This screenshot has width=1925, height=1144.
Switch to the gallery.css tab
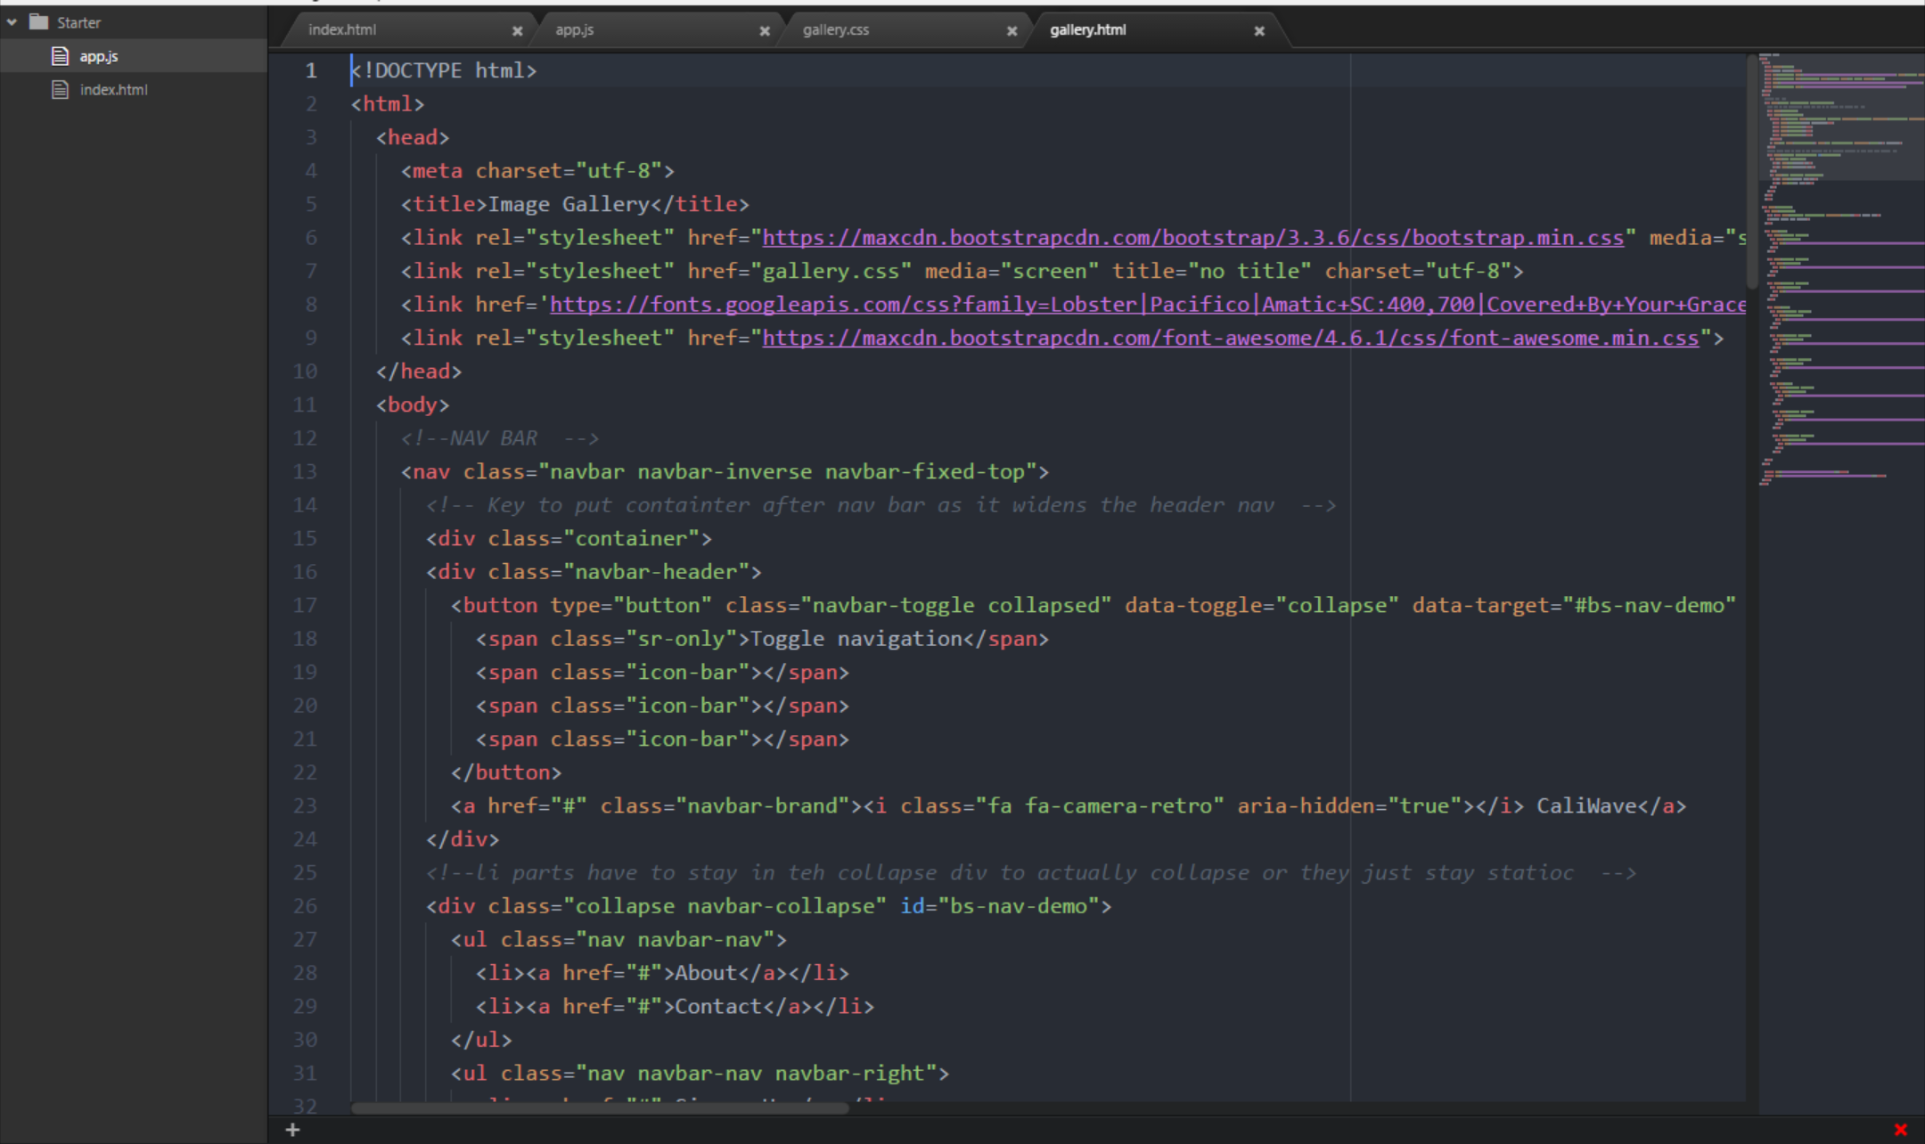point(835,30)
